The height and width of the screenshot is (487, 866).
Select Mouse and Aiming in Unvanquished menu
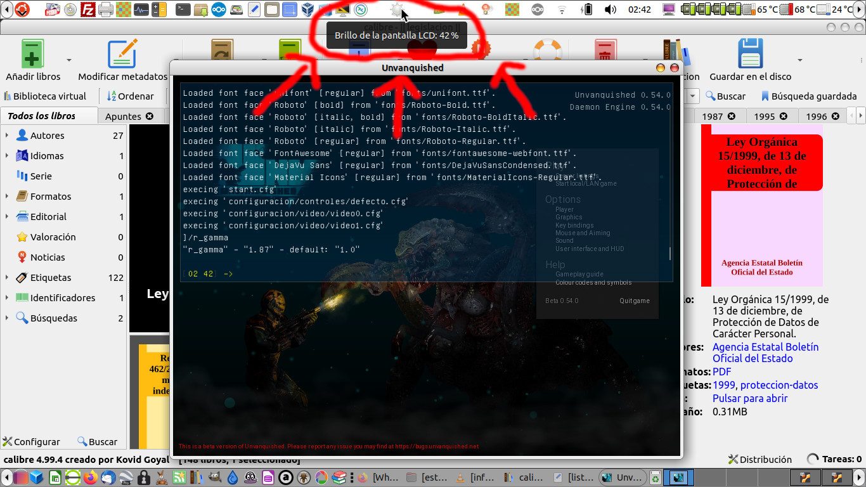click(583, 233)
